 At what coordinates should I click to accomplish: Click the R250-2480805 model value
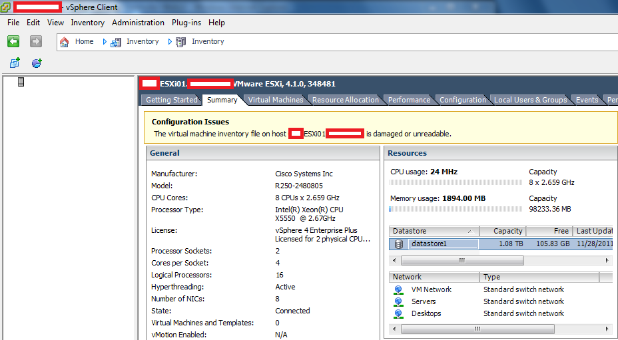point(299,186)
